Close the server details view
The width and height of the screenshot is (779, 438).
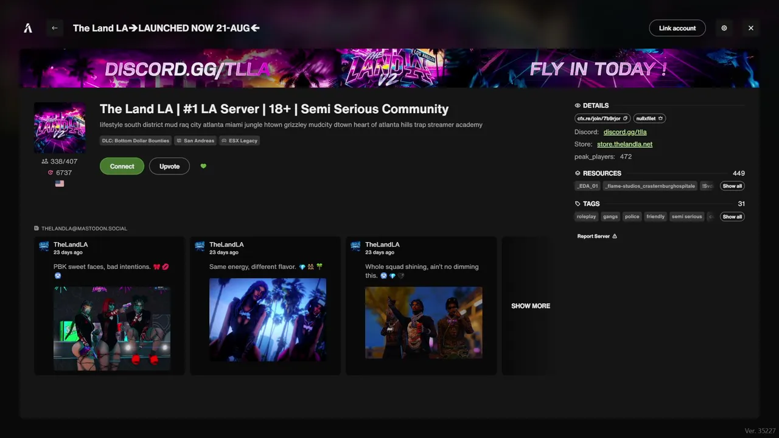[x=751, y=28]
